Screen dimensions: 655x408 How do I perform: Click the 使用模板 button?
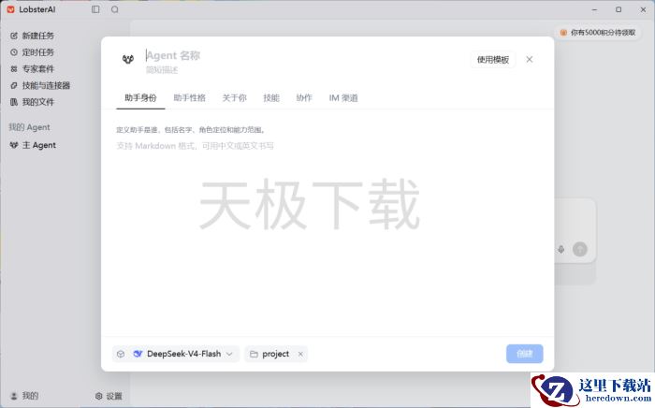tap(493, 60)
